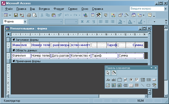
Task: Select the Check Box tool in toolbox
Action: (137, 80)
